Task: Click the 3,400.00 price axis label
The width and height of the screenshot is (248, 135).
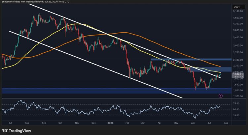Action: click(238, 38)
